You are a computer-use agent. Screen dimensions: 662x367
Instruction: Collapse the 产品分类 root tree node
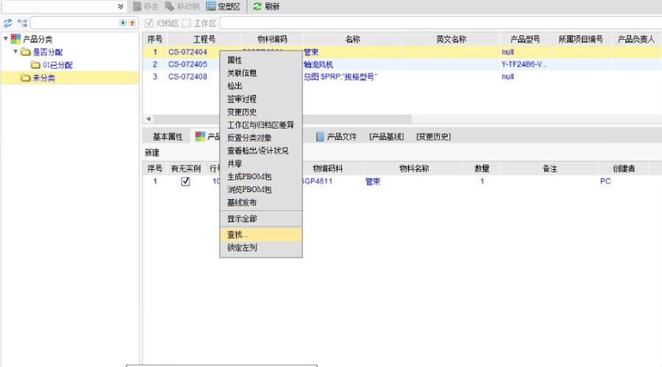click(6, 39)
